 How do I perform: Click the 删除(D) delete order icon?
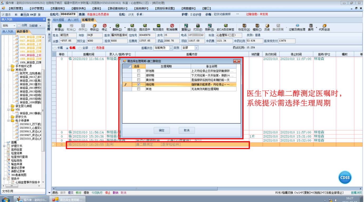tap(117, 26)
